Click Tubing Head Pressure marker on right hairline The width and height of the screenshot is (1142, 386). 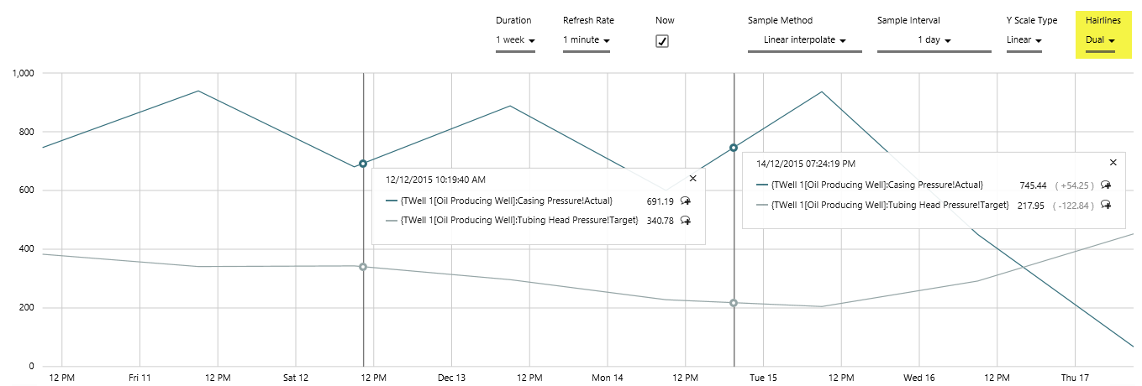[x=734, y=303]
